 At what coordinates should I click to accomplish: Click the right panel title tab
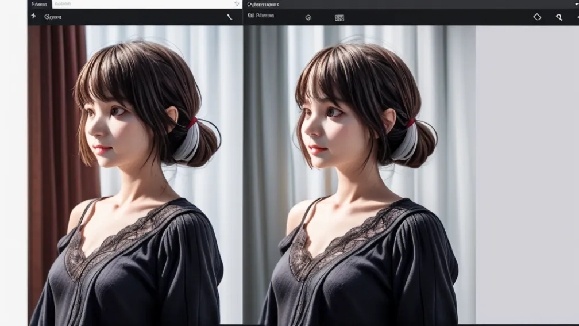(x=263, y=5)
